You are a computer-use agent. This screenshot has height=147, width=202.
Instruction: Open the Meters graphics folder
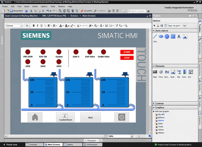point(160,120)
